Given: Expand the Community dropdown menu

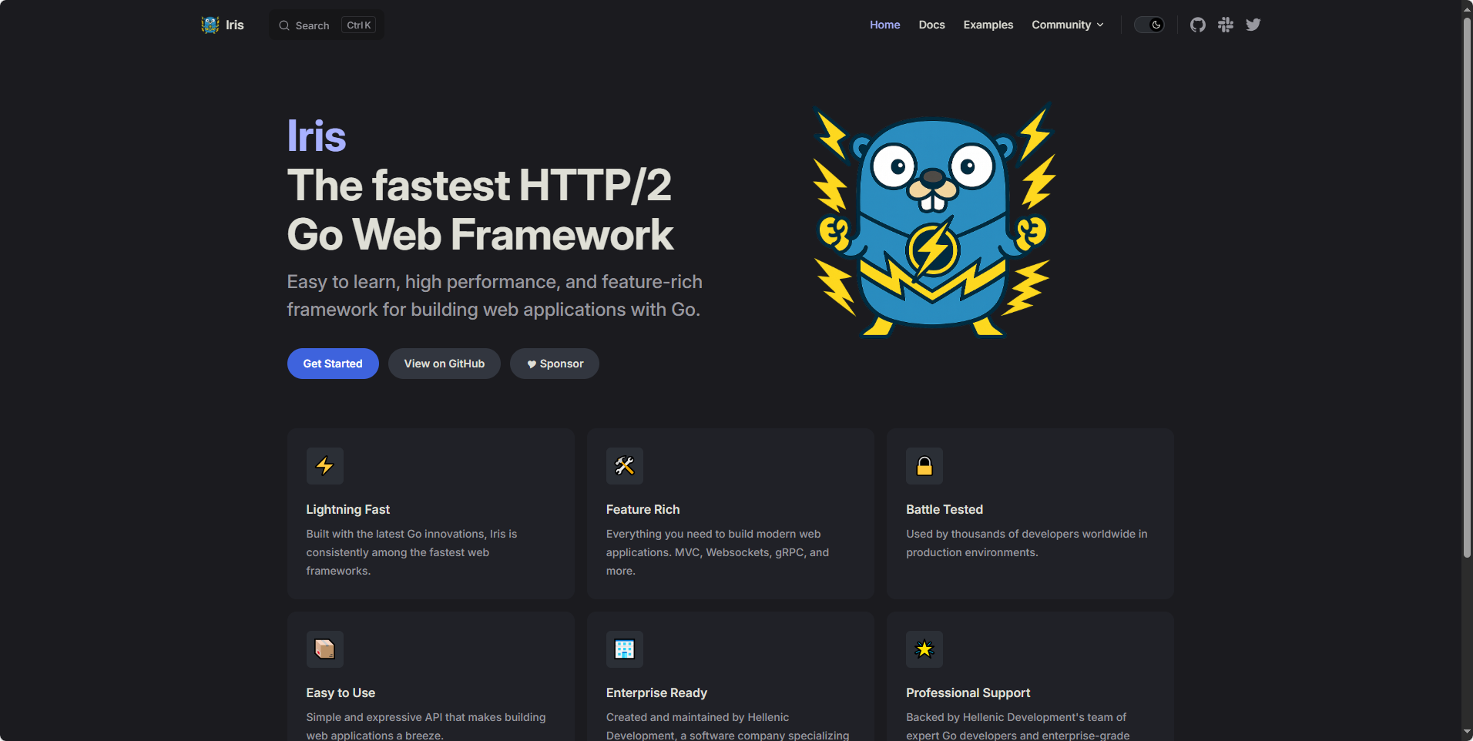Looking at the screenshot, I should tap(1068, 25).
